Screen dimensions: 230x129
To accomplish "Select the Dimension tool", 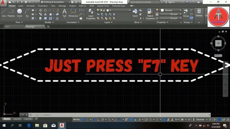I will [73, 13].
